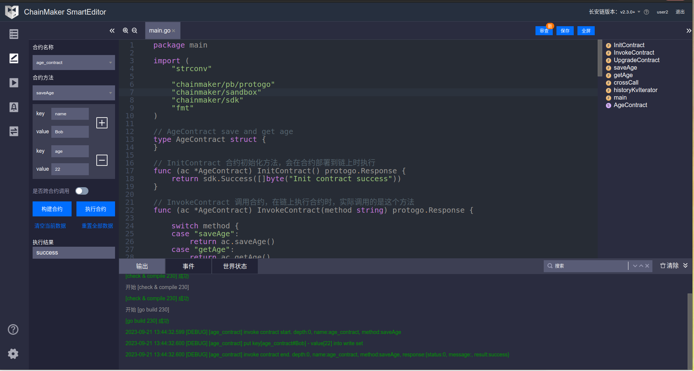Open settings gear icon
This screenshot has height=371, width=694.
(x=13, y=354)
